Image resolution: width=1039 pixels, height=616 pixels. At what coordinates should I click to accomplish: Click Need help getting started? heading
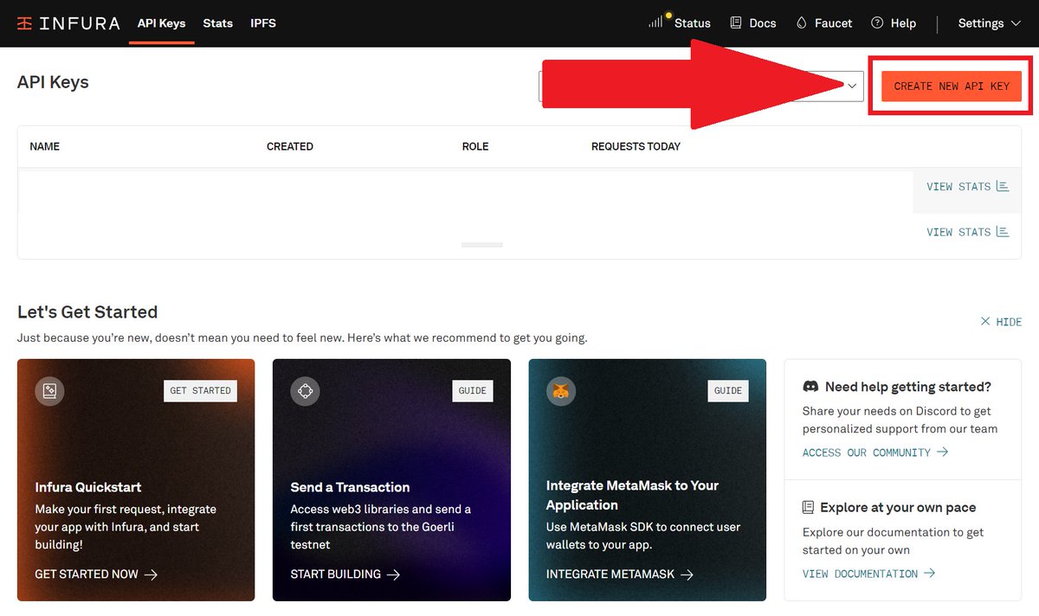(908, 387)
